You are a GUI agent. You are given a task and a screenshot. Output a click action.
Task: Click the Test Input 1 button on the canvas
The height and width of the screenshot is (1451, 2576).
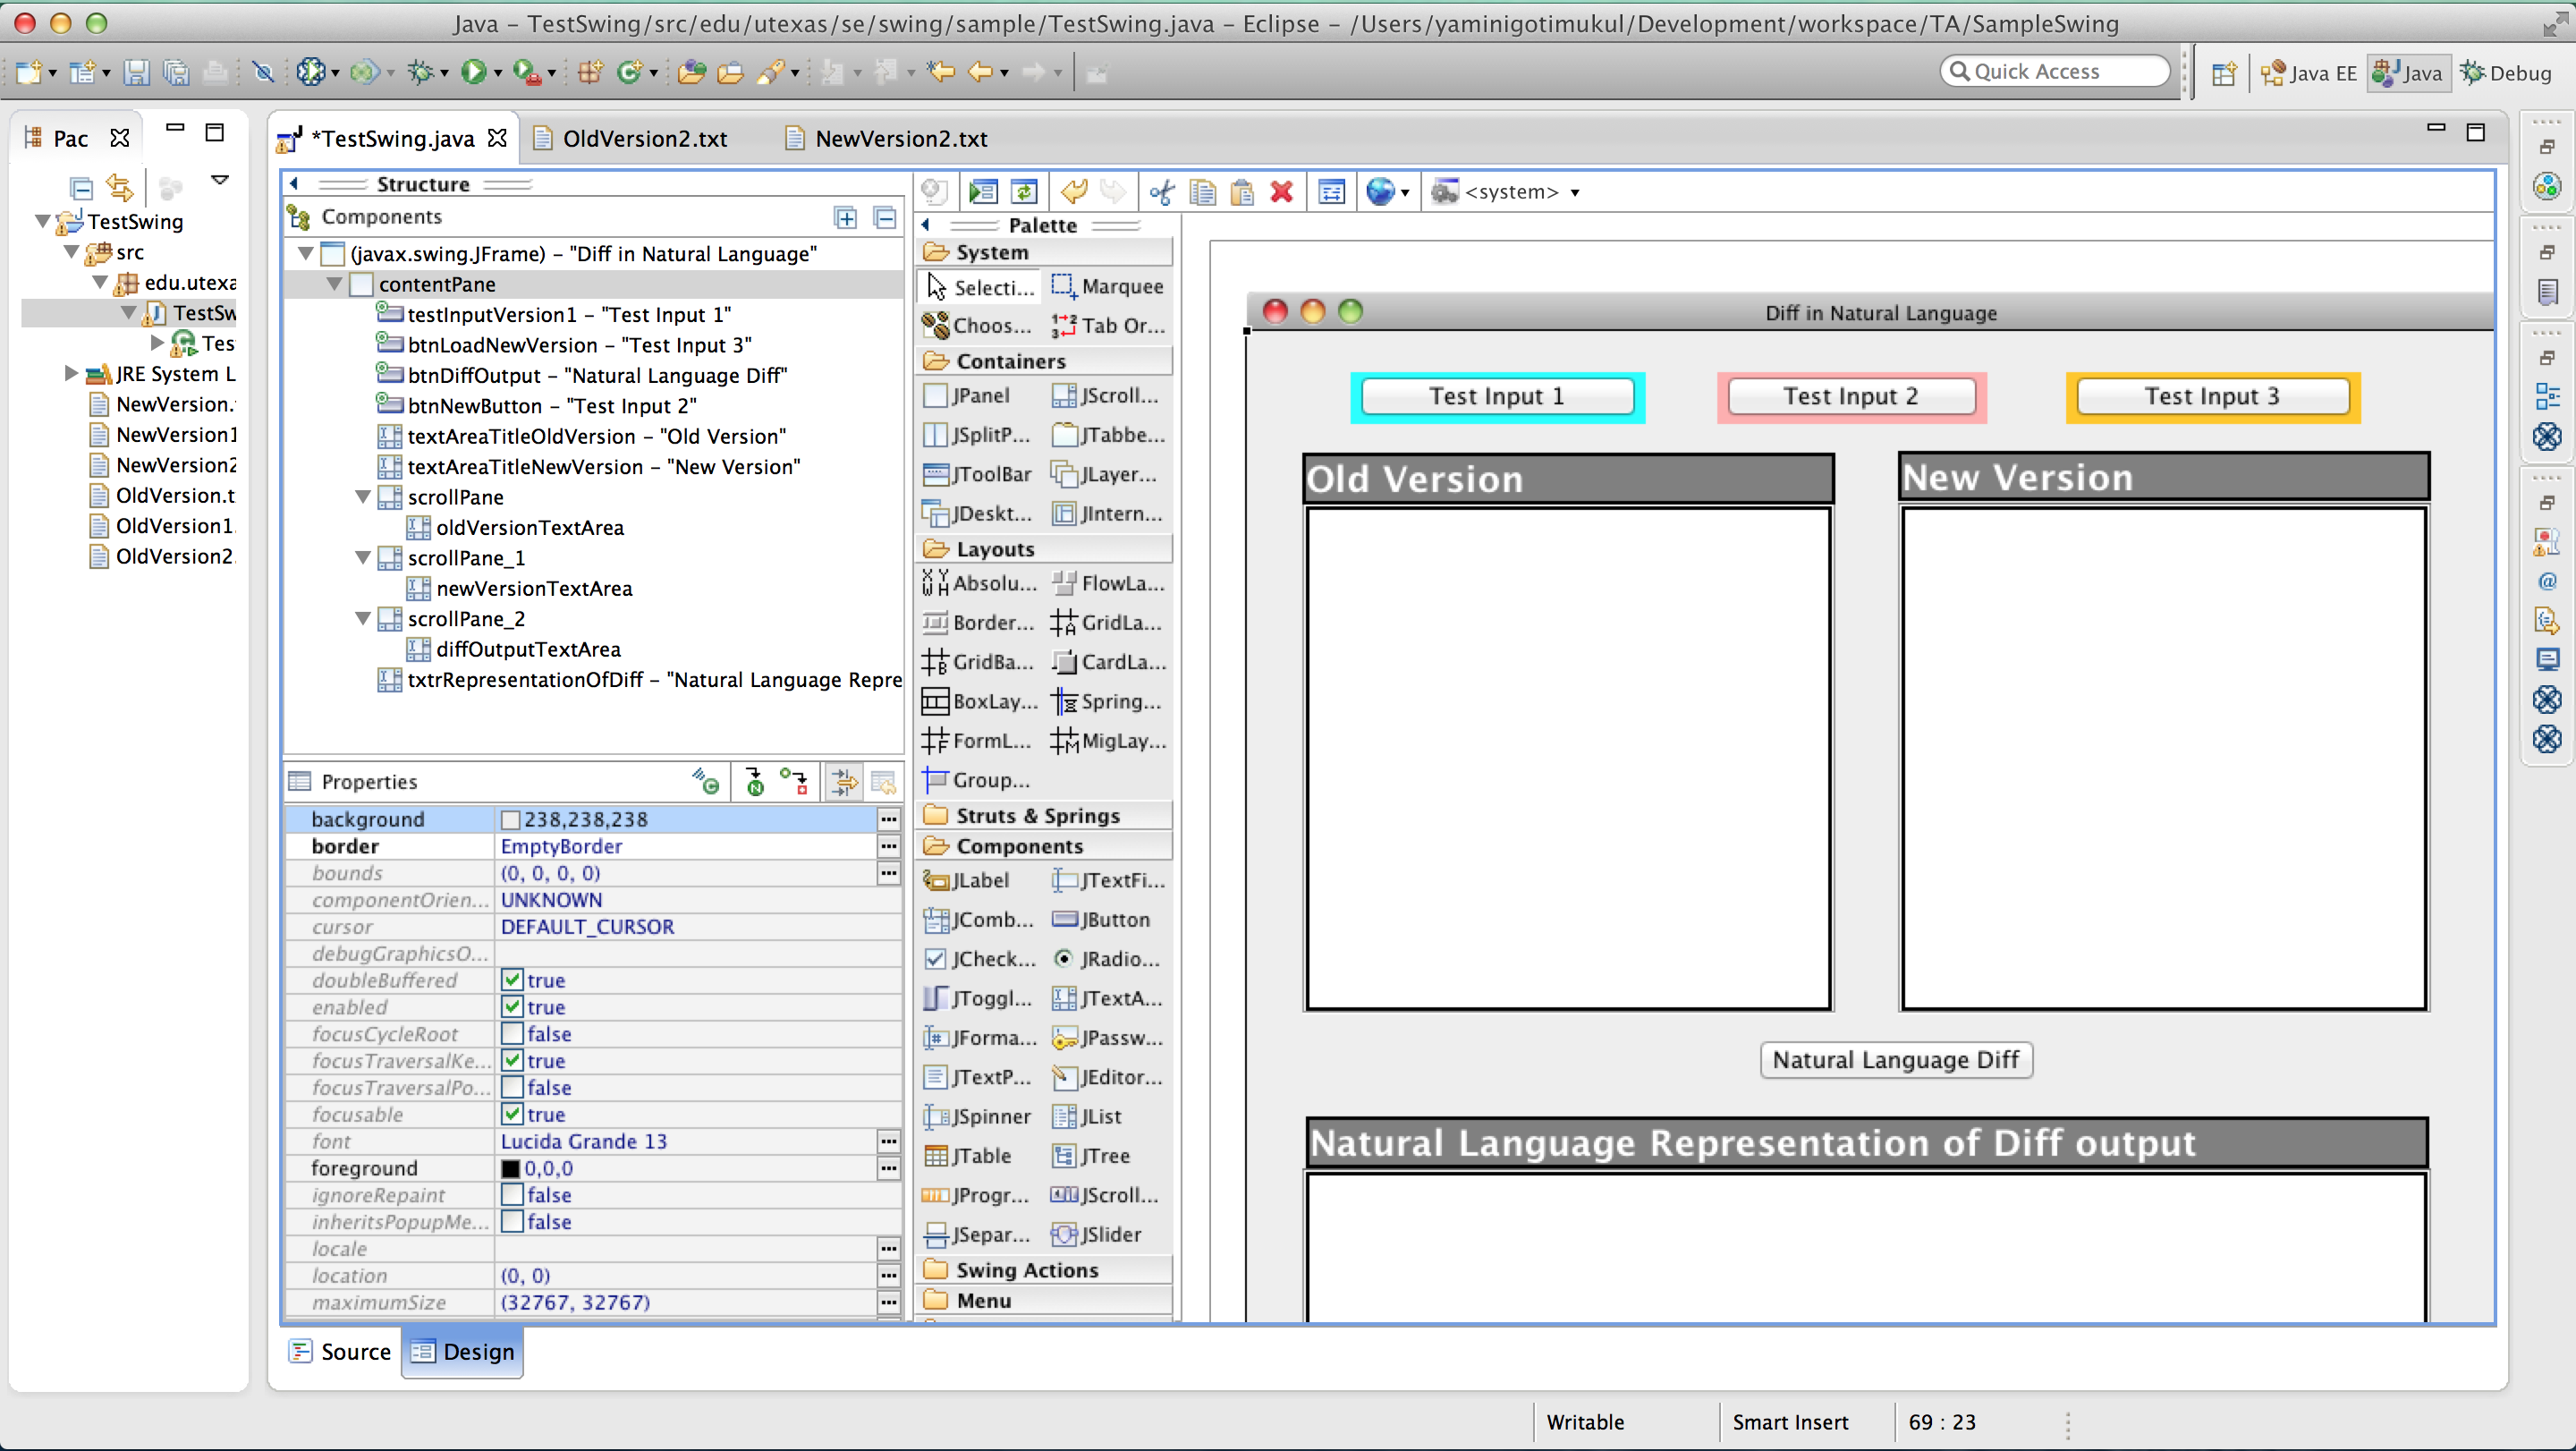click(x=1496, y=396)
